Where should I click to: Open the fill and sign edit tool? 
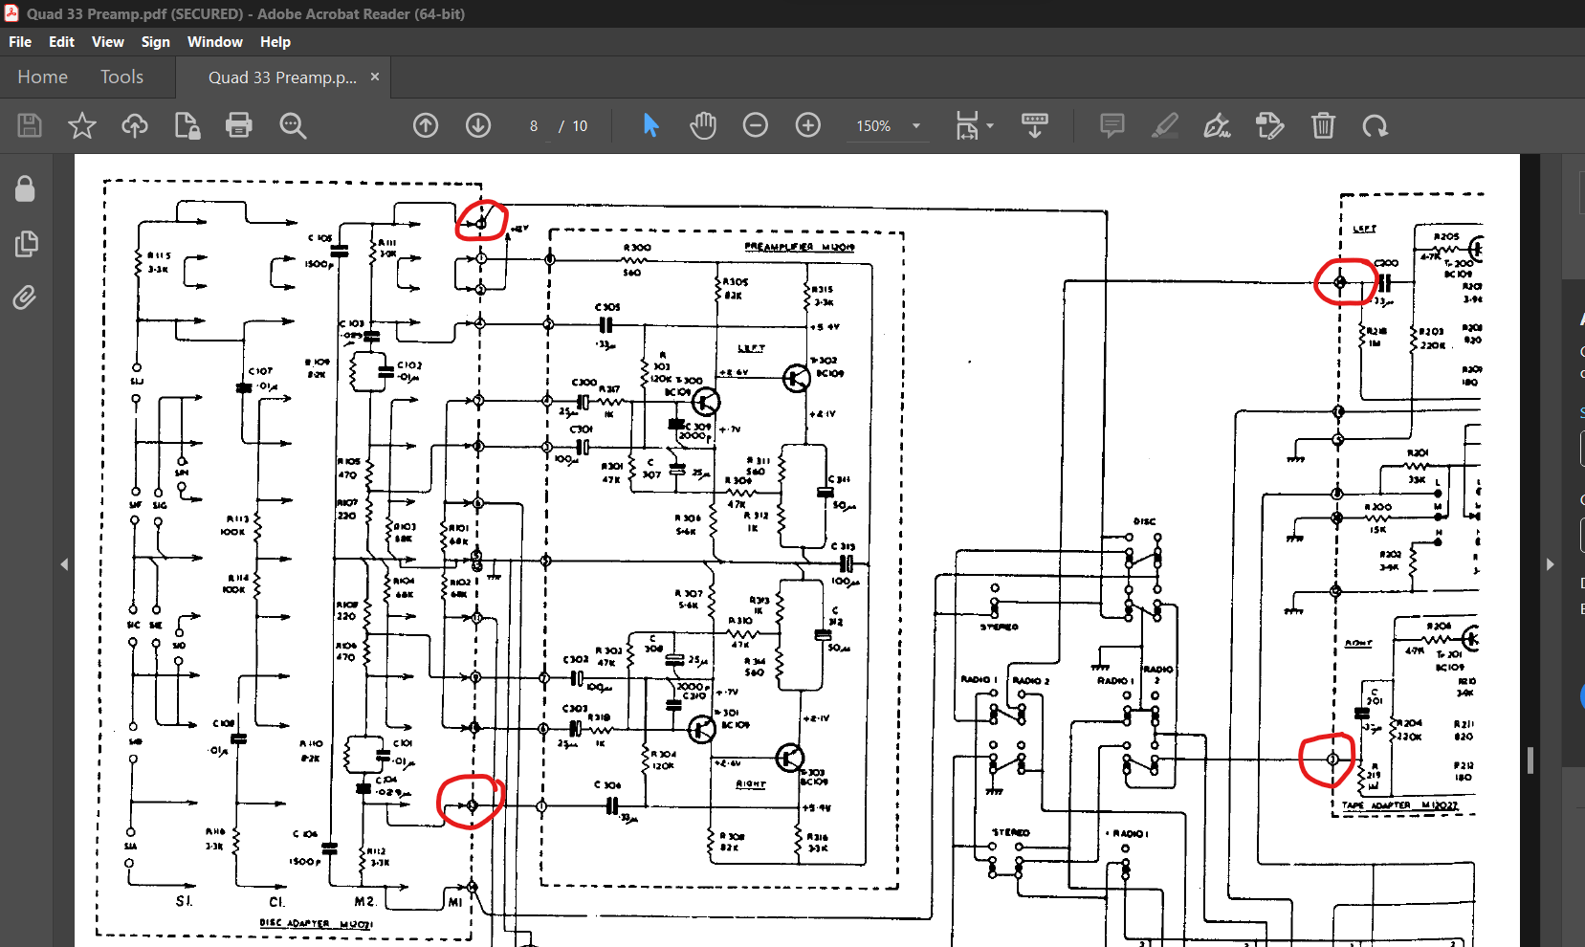point(1269,125)
